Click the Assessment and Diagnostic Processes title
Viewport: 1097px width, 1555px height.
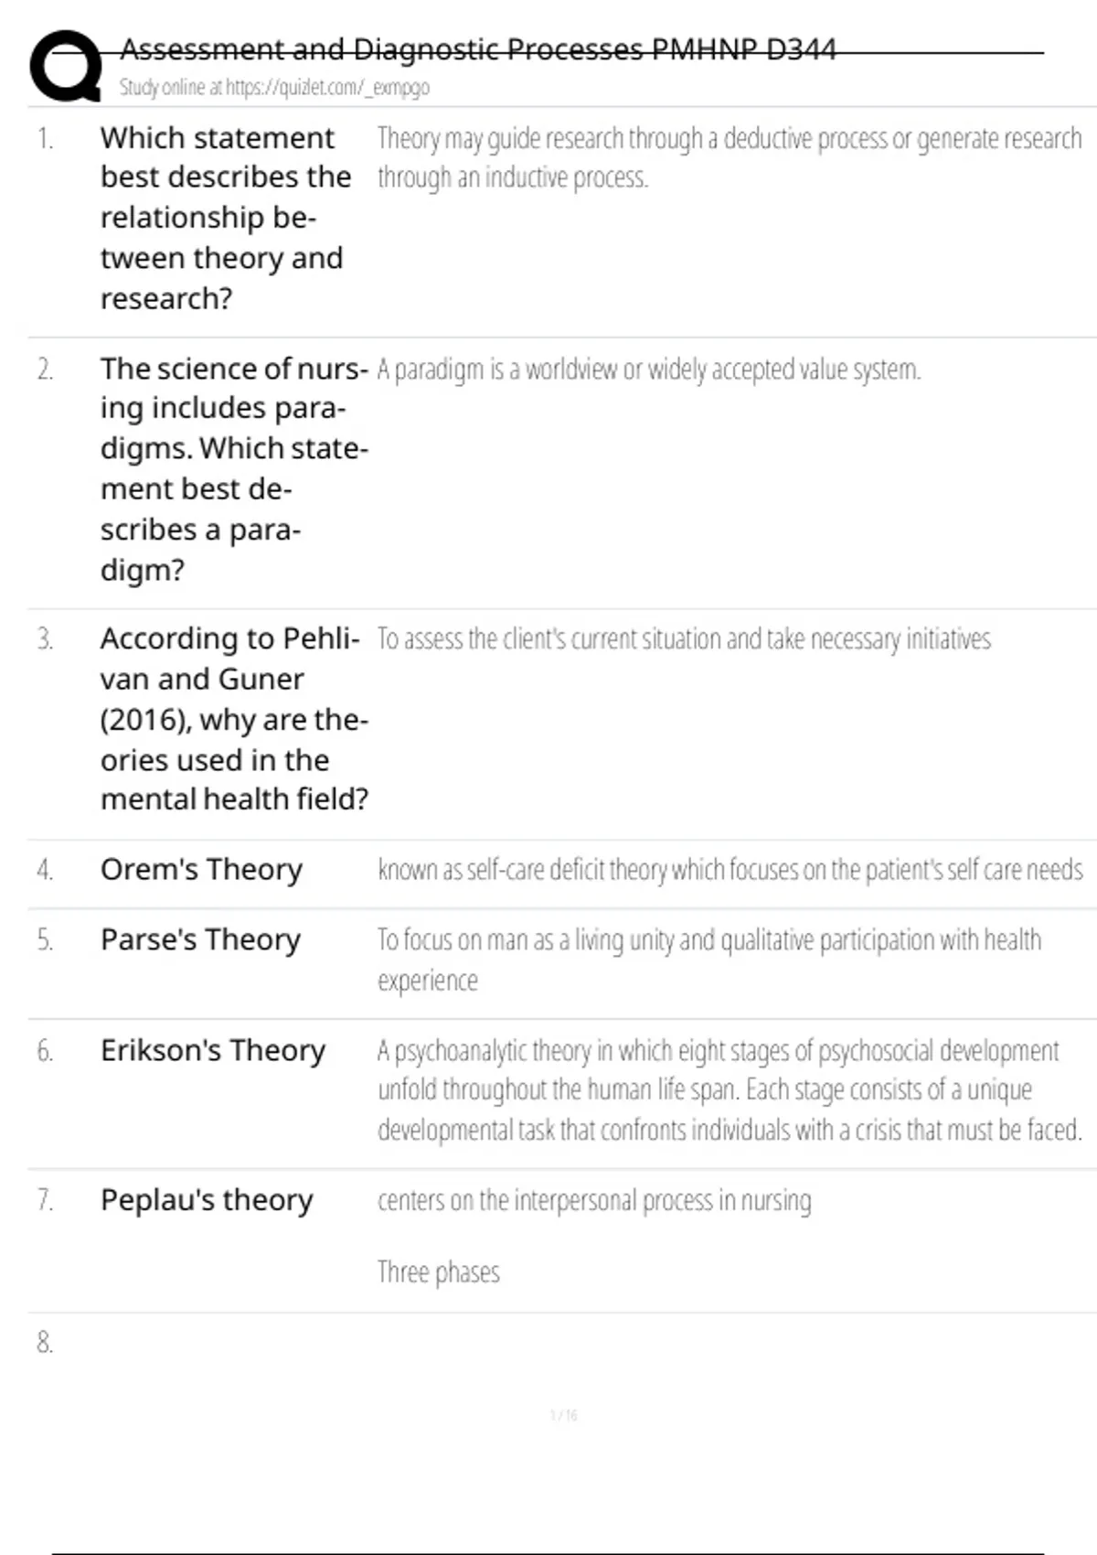pyautogui.click(x=477, y=48)
